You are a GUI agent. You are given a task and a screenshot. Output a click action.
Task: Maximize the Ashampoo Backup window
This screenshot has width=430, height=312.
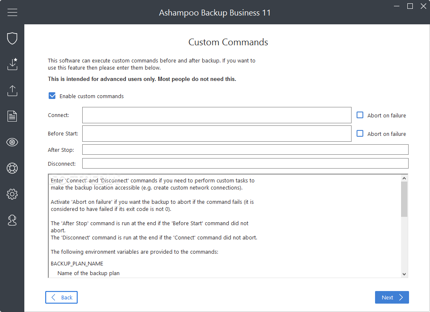pos(410,6)
